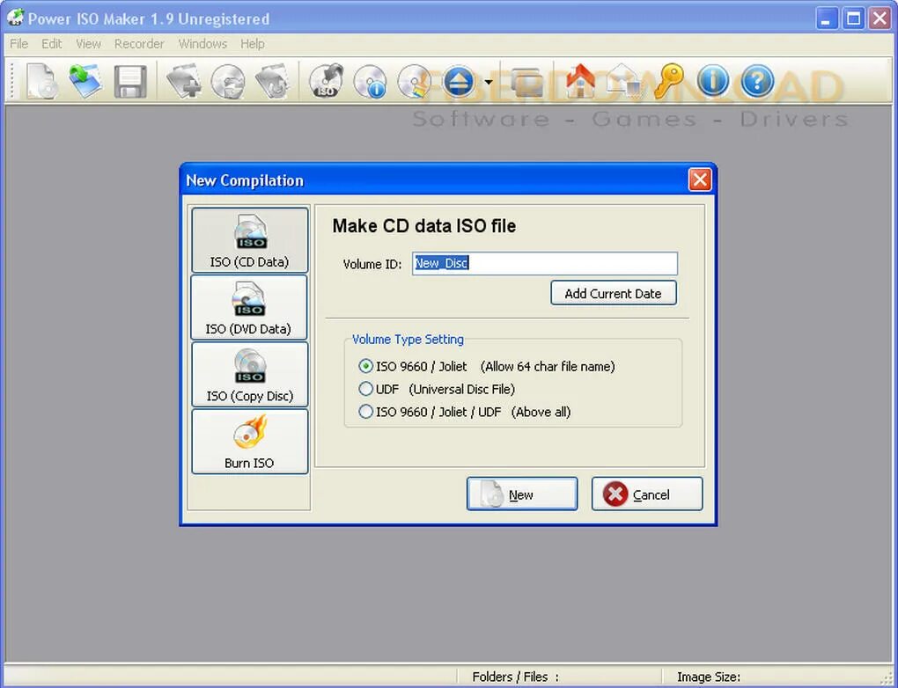Click the Home page house icon
Screen dimensions: 898x688
(580, 81)
